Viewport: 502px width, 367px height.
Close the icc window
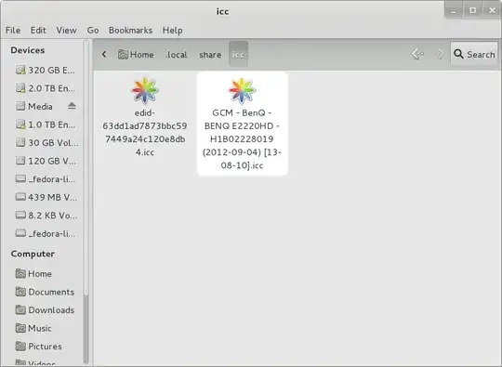click(x=493, y=10)
